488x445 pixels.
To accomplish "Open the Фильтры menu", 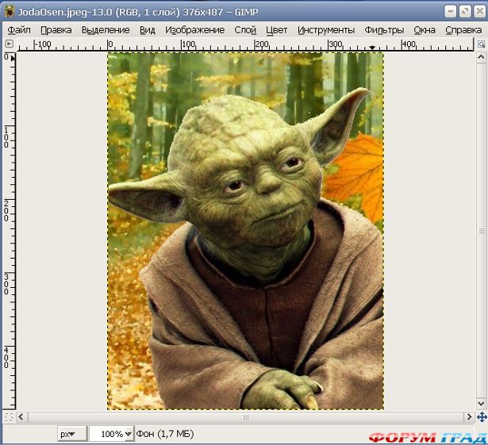I will click(384, 30).
